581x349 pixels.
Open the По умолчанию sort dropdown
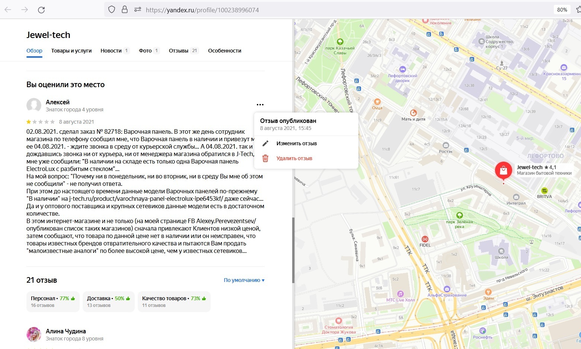pos(244,280)
